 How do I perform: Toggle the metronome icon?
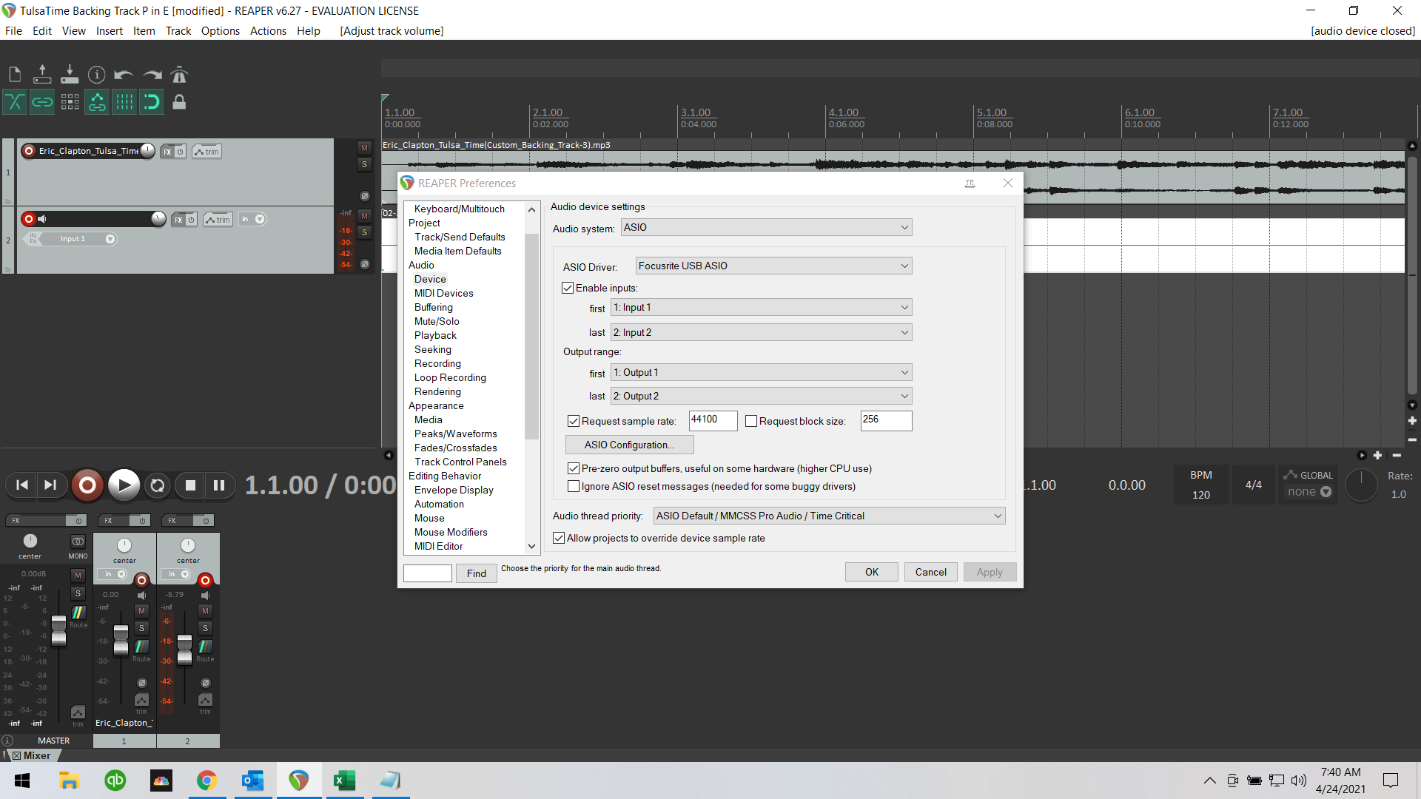click(179, 74)
